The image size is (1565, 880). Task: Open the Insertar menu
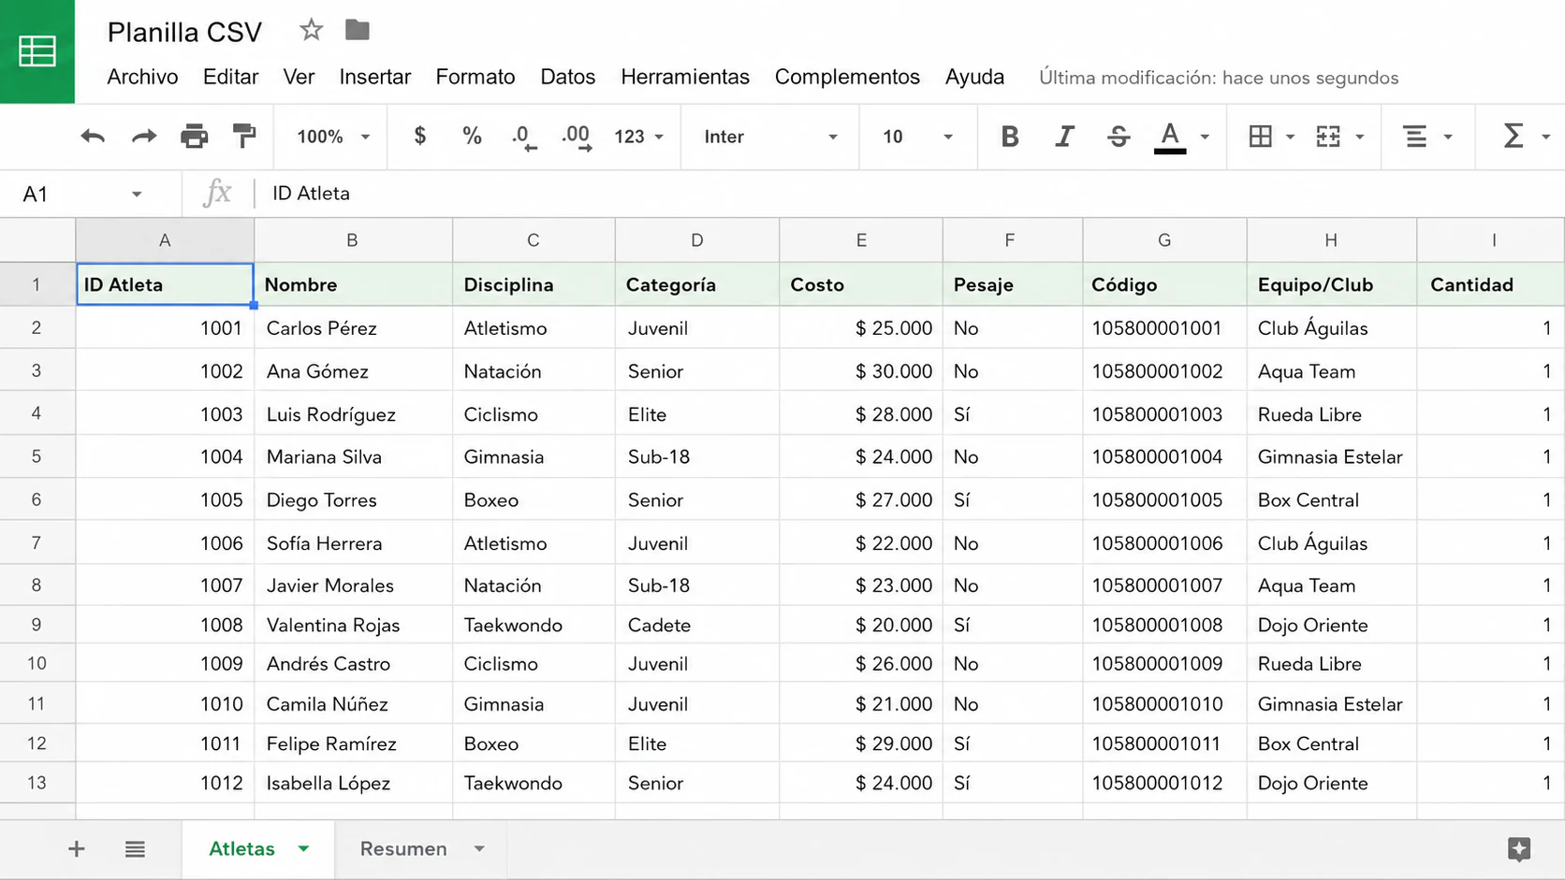coord(374,77)
